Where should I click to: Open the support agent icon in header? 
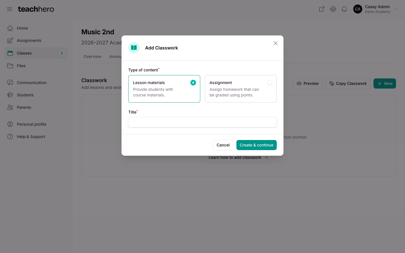tap(333, 9)
